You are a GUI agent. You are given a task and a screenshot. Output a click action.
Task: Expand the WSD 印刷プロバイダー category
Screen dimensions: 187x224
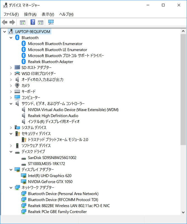click(x=11, y=74)
